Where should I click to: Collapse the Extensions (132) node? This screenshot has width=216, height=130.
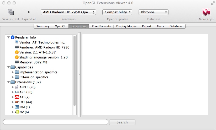[8, 82]
